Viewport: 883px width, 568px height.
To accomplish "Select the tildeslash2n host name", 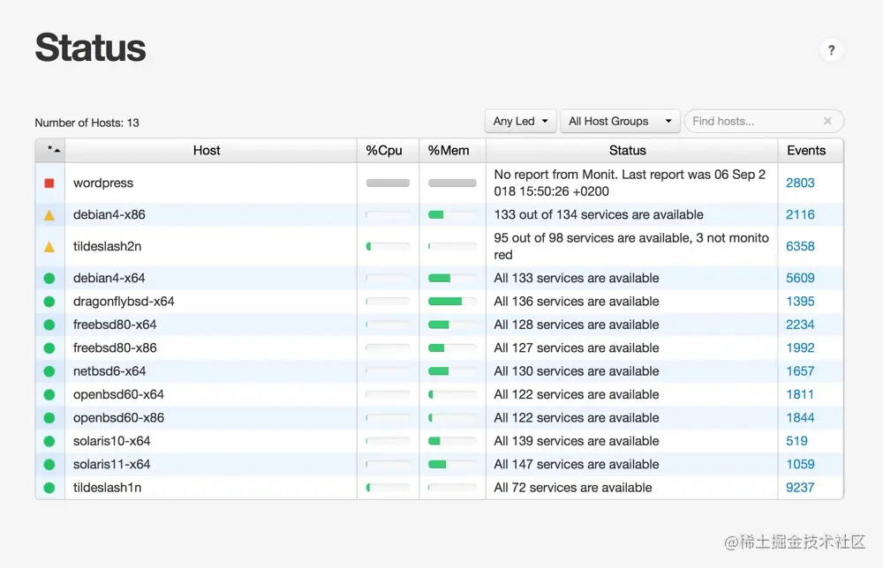I will pyautogui.click(x=107, y=246).
